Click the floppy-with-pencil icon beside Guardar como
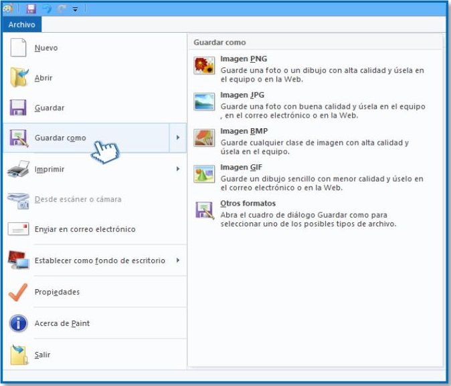Screen dimensions: 451x386 [19, 138]
